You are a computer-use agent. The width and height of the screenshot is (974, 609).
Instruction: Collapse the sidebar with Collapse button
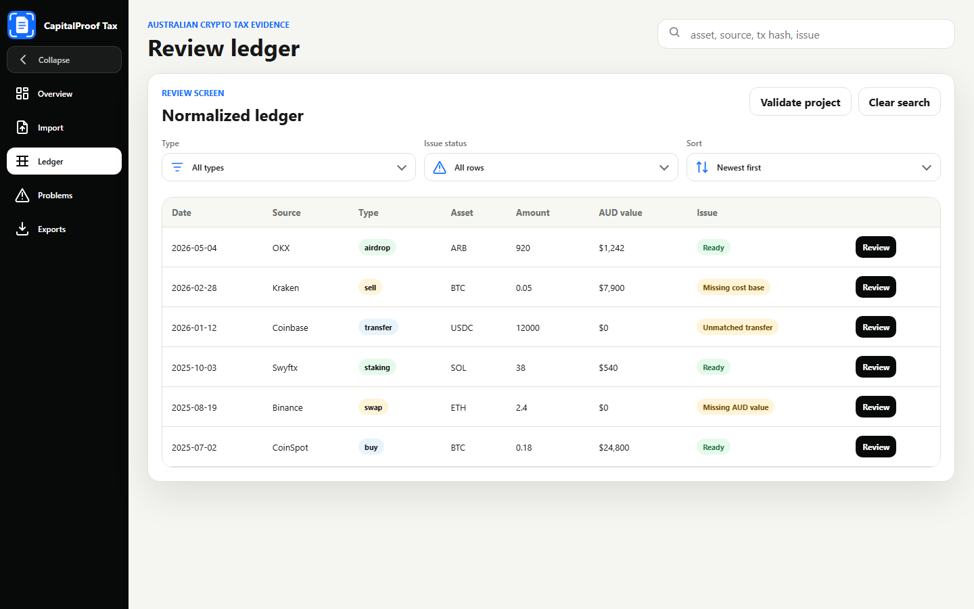64,60
